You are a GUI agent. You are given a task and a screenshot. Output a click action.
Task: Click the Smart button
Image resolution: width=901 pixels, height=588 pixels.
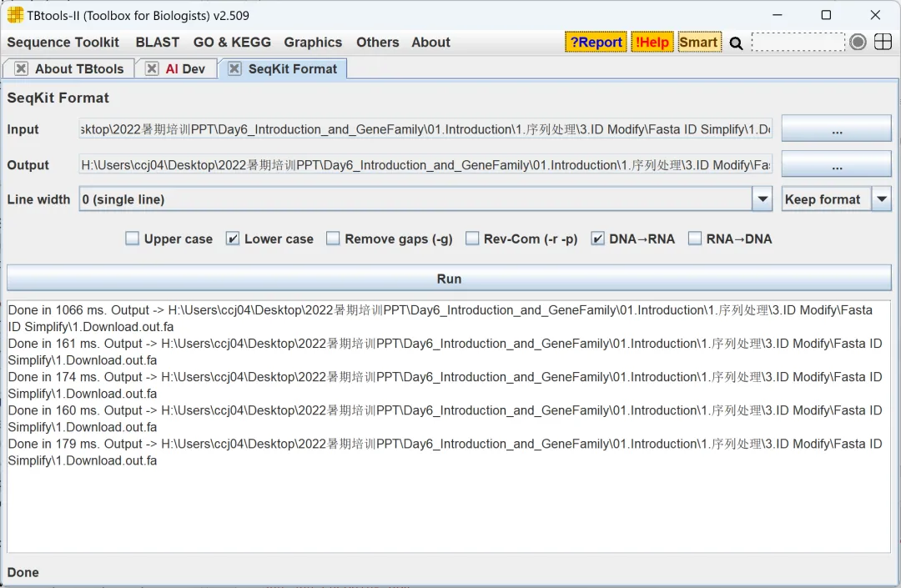pyautogui.click(x=699, y=42)
